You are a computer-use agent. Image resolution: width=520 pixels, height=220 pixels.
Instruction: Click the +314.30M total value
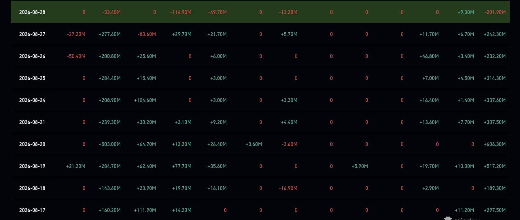(495, 78)
